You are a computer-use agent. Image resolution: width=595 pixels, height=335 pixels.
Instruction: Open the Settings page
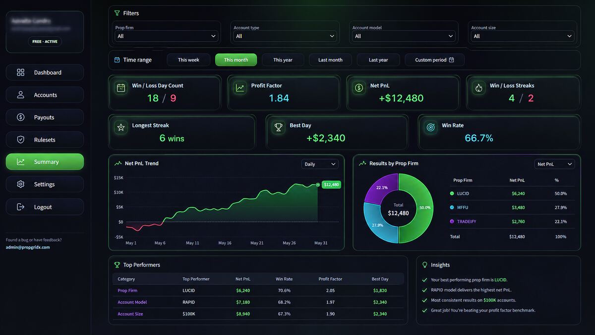coord(45,184)
